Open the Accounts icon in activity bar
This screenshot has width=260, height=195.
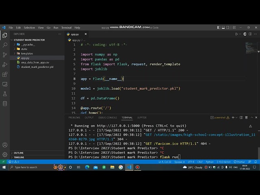[x=5, y=145]
